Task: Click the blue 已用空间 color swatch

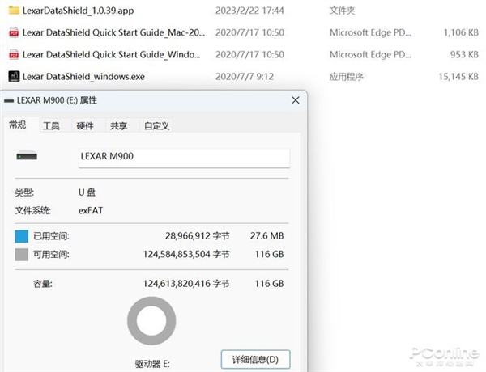Action: 22,236
